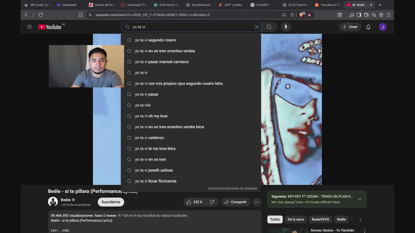Switch to the ChatGPT tab
This screenshot has width=415, height=233.
coord(263,5)
